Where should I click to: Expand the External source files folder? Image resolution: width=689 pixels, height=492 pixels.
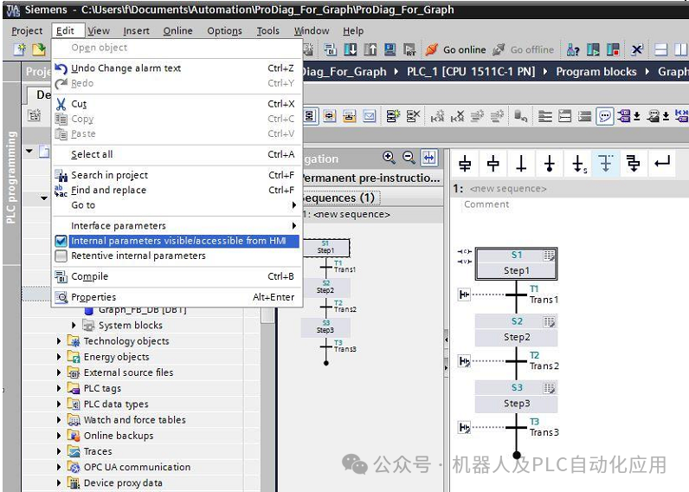[x=59, y=372]
